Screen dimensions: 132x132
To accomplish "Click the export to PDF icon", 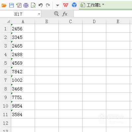I will pyautogui.click(x=19, y=5).
